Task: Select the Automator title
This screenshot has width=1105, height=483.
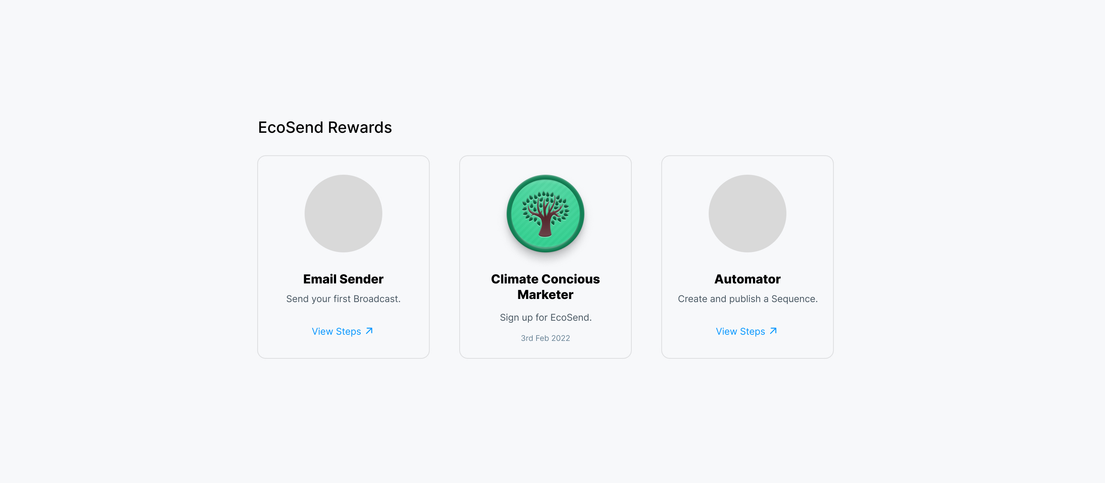Action: 747,279
